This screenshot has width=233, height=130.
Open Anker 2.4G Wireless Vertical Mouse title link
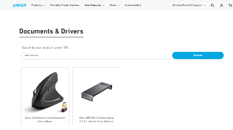tap(45, 120)
